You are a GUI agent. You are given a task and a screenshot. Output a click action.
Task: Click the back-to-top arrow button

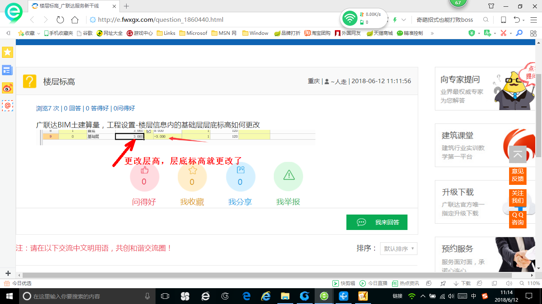click(x=518, y=154)
